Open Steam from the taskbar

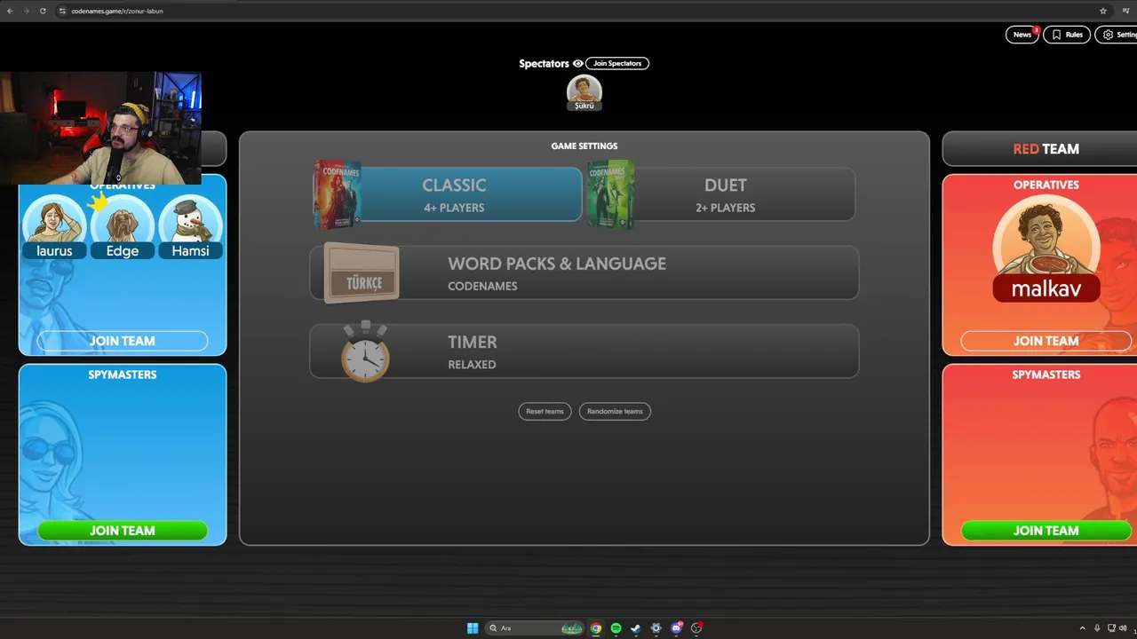[x=636, y=628]
